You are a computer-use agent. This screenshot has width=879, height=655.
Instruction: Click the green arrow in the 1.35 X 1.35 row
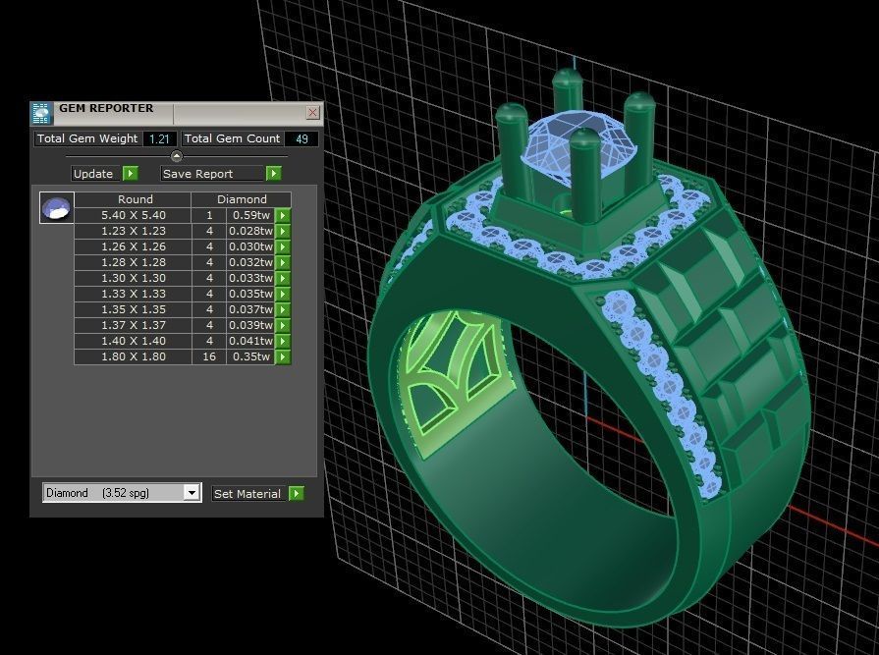click(x=283, y=309)
